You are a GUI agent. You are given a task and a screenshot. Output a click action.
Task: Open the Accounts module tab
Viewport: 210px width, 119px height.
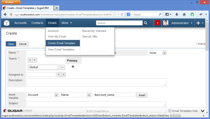(20, 23)
